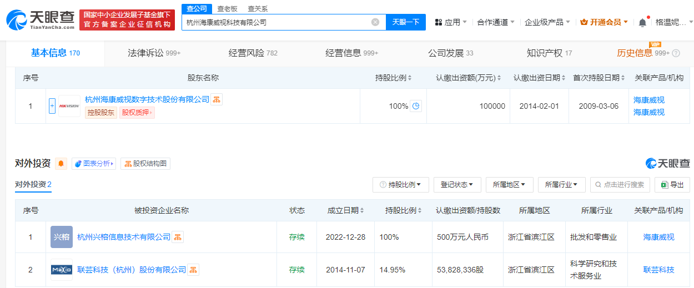
Task: Click the 兴榕 company logo thumbnail
Action: (x=62, y=237)
